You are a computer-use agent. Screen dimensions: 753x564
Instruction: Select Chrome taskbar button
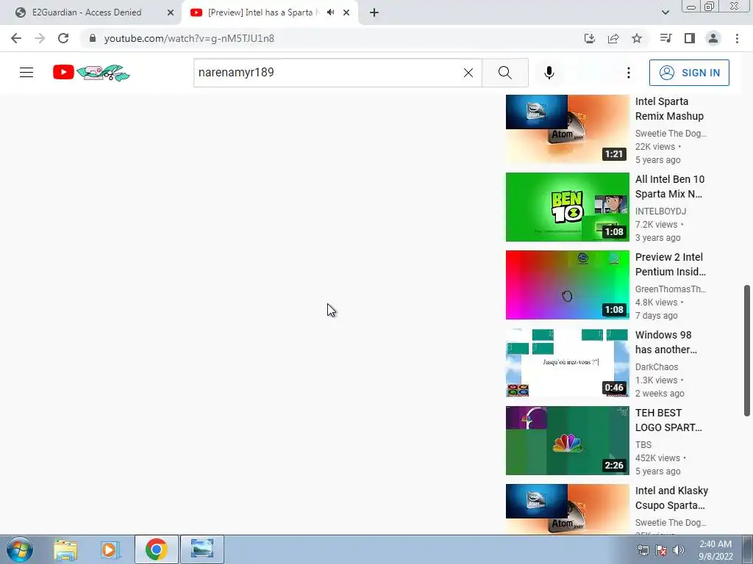(x=157, y=549)
